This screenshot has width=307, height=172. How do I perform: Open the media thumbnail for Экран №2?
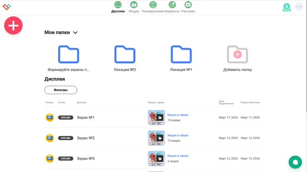[x=156, y=138]
